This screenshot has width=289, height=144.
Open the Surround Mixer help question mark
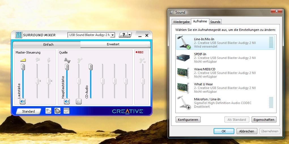[124, 35]
